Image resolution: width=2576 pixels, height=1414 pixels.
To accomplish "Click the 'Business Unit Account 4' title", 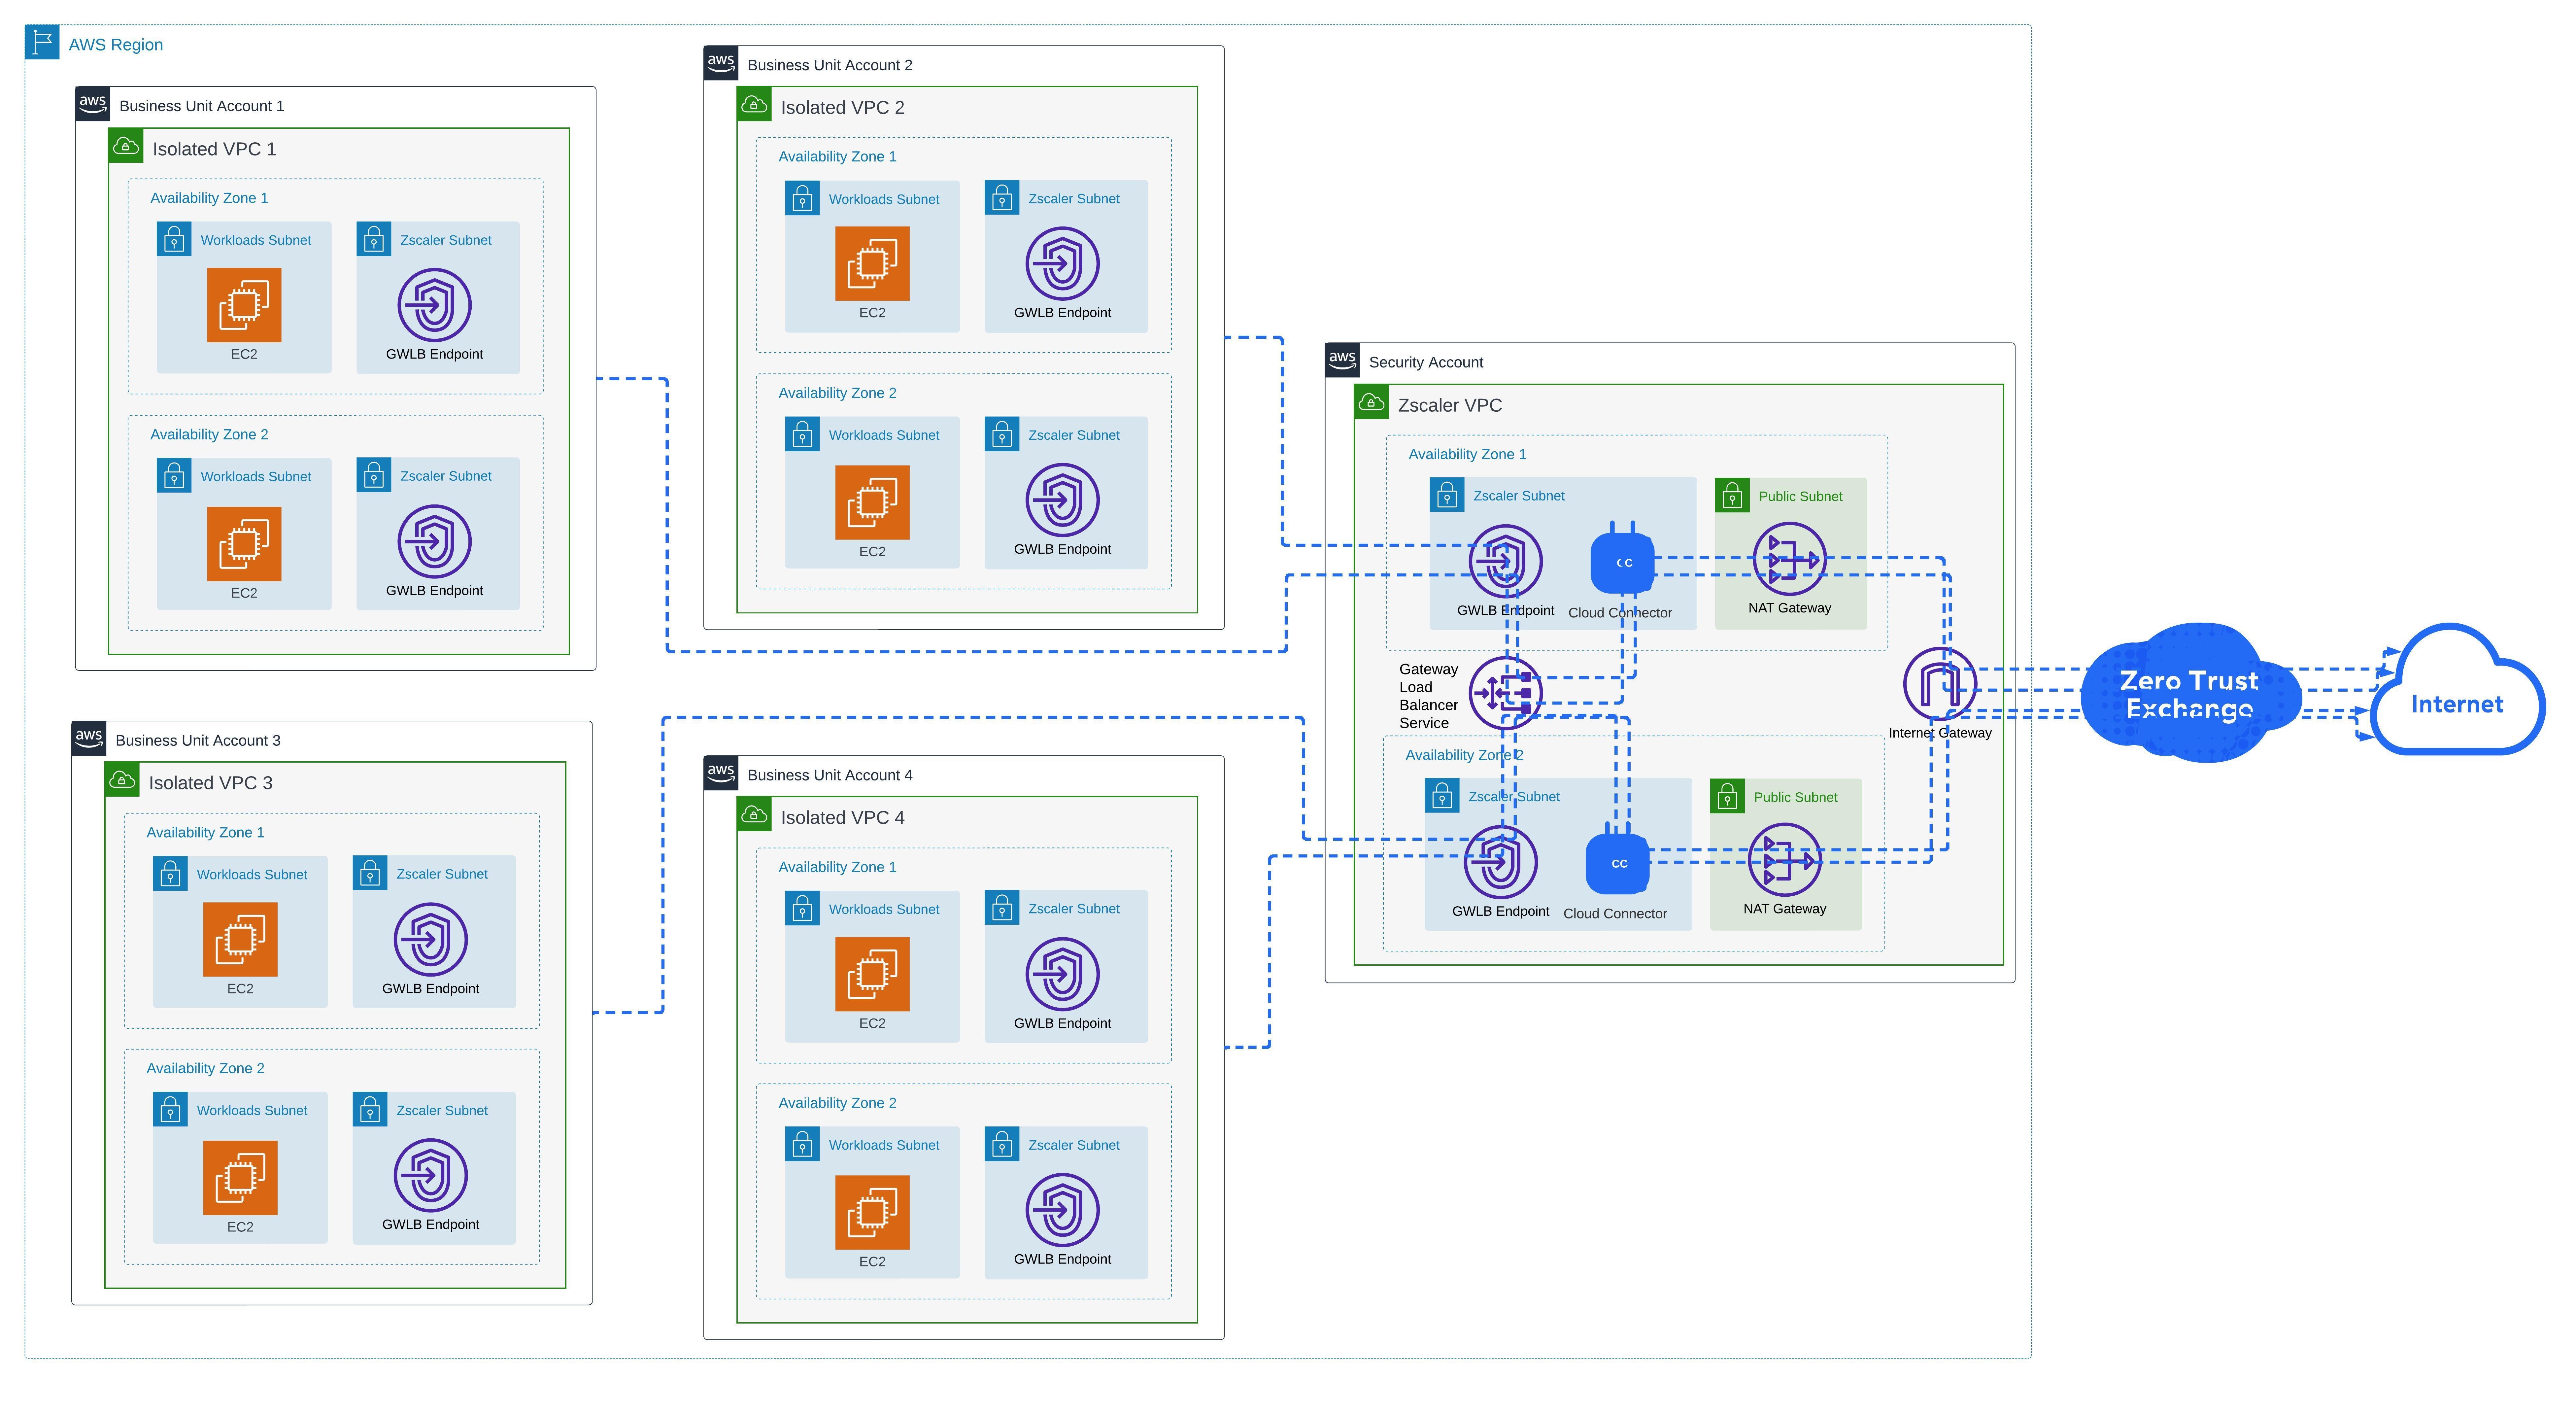I will (830, 775).
